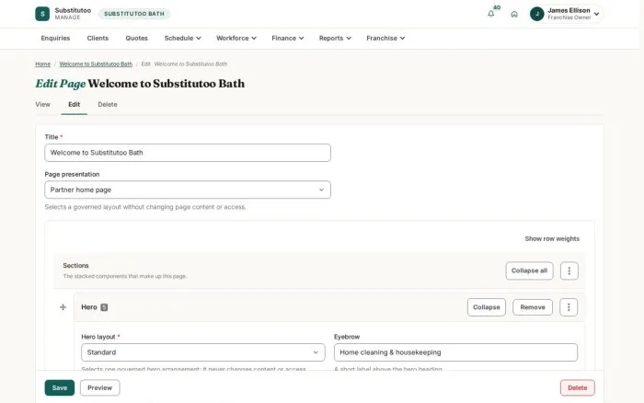Open the Schedule dropdown menu
Image resolution: width=644 pixels, height=403 pixels.
pyautogui.click(x=182, y=39)
